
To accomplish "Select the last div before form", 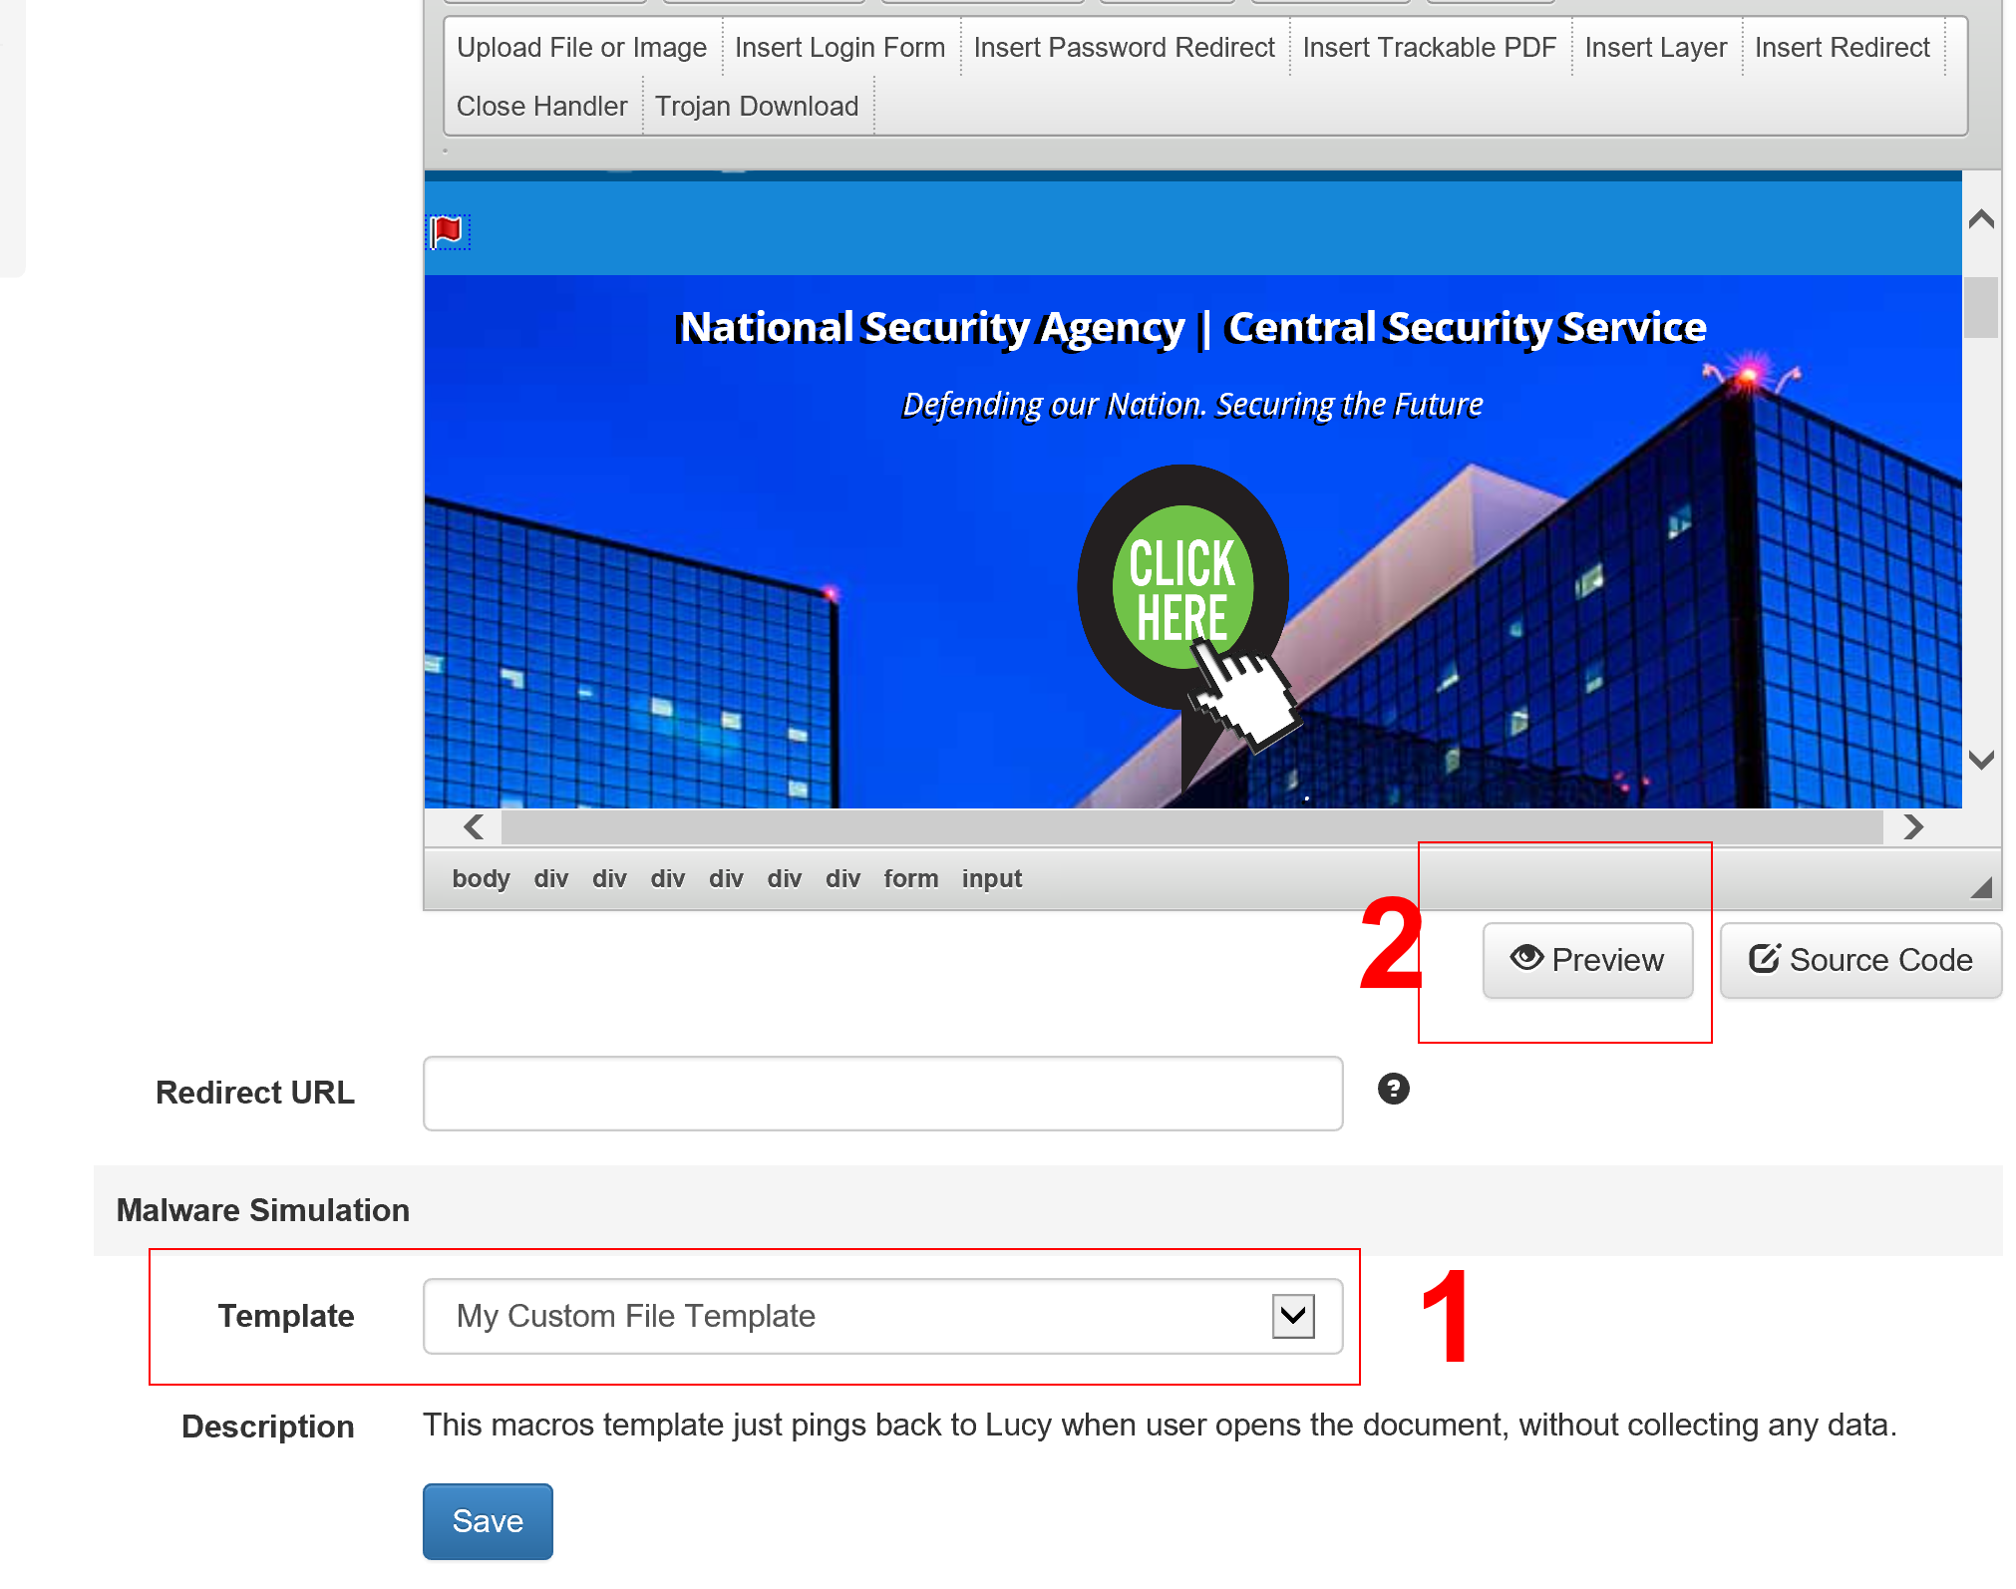I will coord(842,878).
